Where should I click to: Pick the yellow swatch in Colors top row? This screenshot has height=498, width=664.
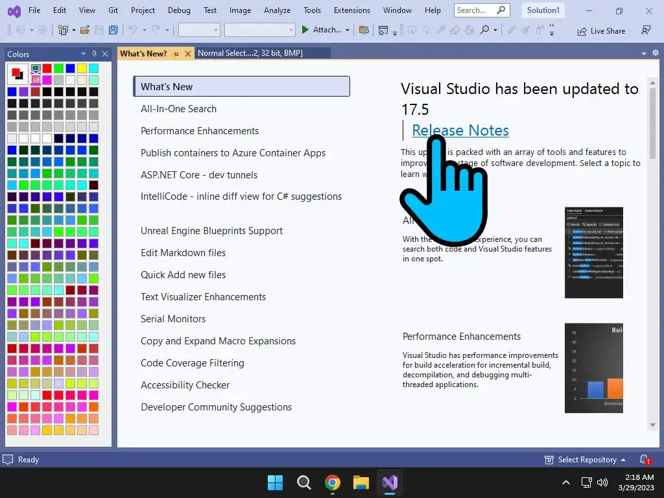[82, 68]
